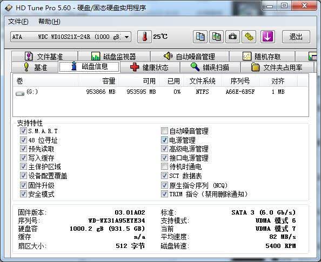Click the camera save screenshot icon

tap(232, 37)
